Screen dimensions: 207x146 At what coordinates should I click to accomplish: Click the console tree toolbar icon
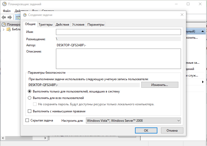pos(18,17)
